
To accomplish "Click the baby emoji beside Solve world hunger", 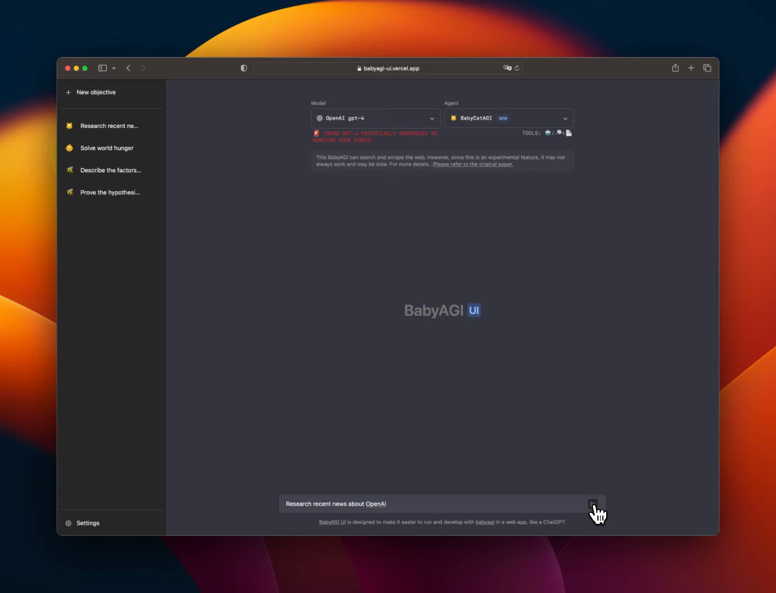I will click(x=69, y=148).
